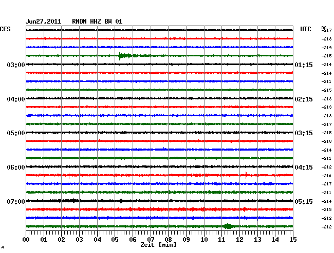Select the 05:00 local time label
This screenshot has width=334, height=253.
coord(16,133)
